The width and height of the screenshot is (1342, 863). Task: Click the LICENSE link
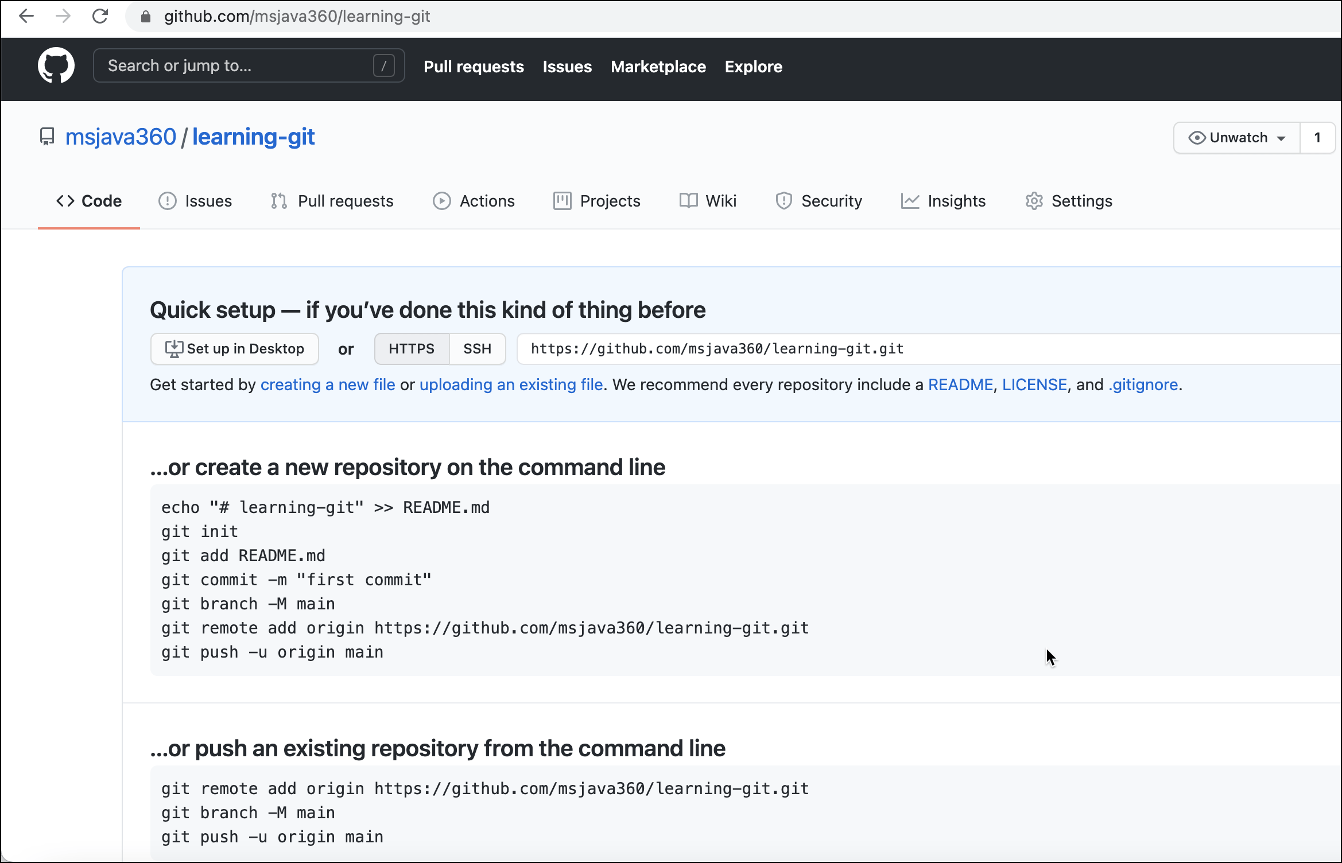1034,384
